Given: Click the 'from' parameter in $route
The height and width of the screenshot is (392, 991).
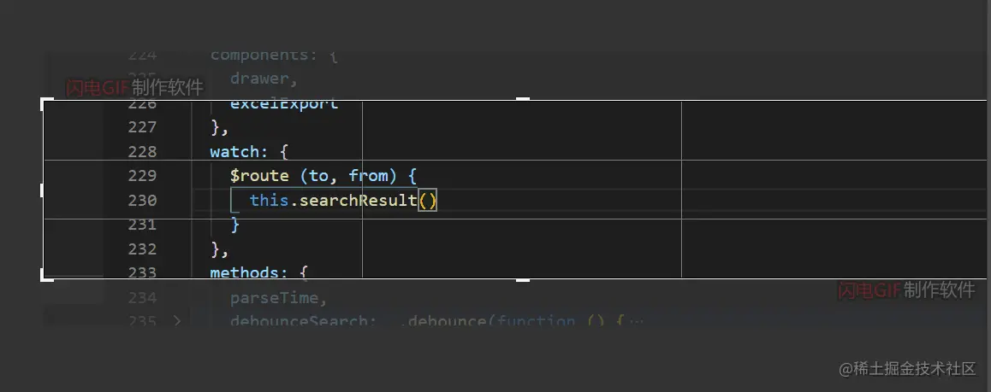Looking at the screenshot, I should [368, 176].
